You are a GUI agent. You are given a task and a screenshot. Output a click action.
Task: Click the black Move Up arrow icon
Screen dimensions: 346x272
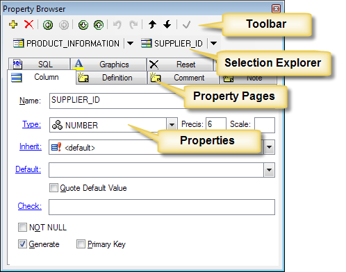click(152, 24)
